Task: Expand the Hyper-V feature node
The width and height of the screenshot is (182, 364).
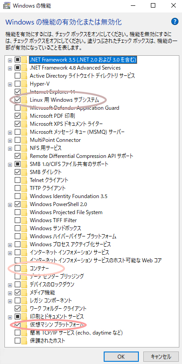Action: [10, 84]
